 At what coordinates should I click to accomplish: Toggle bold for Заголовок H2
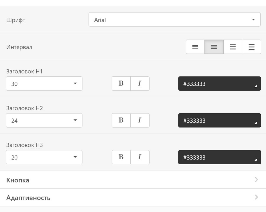click(121, 120)
